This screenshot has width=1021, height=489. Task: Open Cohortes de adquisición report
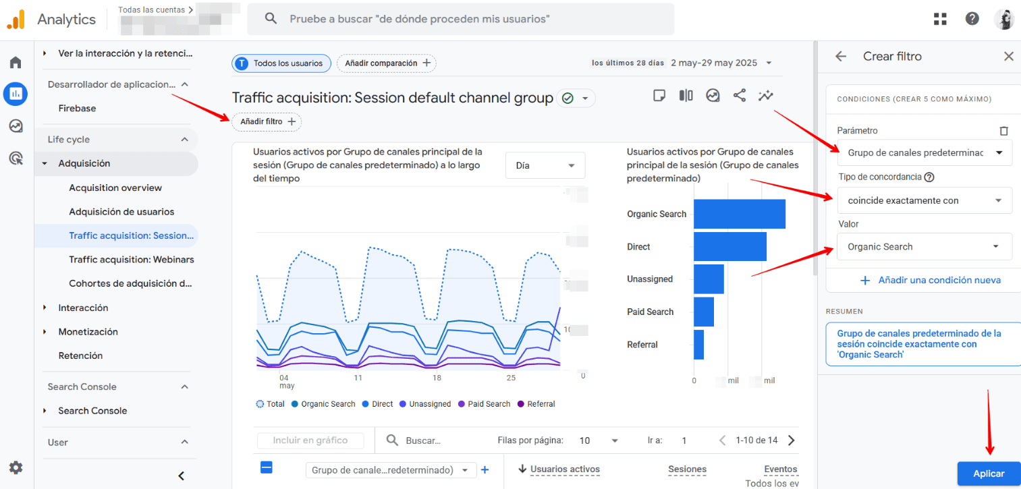(131, 284)
